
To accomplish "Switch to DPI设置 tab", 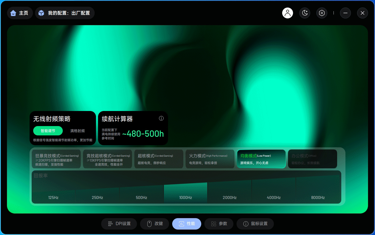I will [119, 224].
